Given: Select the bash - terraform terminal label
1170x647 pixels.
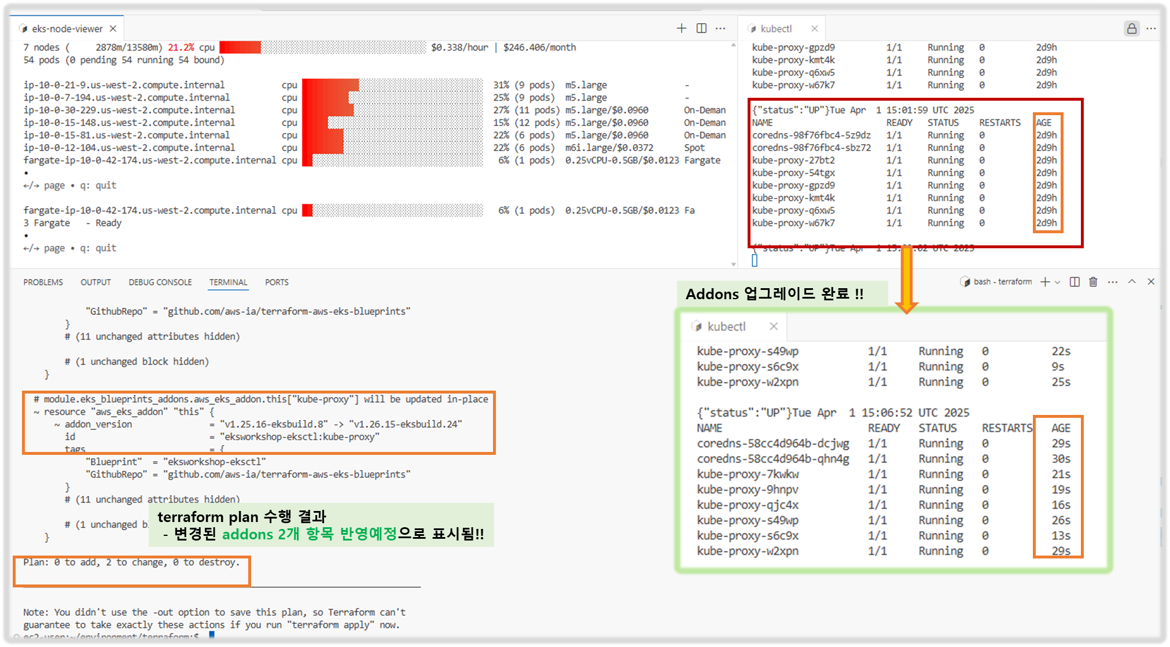Looking at the screenshot, I should (x=1002, y=282).
